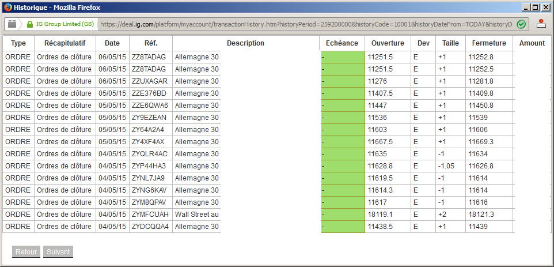Click the green Echéance cell in the ZZUXAGAR row
The image size is (554, 267).
click(343, 81)
